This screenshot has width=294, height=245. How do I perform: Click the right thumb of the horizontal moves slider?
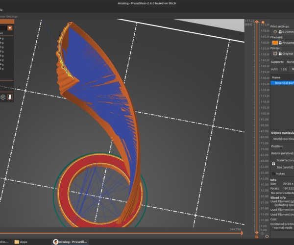click(242, 233)
